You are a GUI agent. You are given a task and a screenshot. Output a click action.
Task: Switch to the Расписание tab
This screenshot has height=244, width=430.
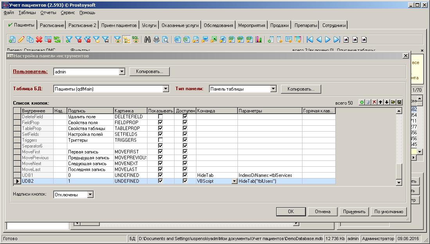coord(52,25)
